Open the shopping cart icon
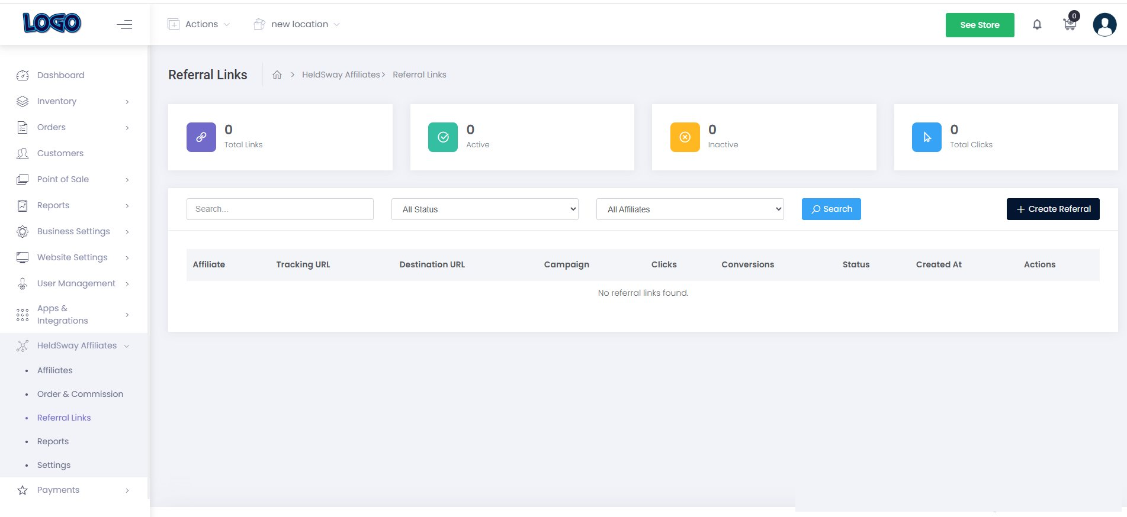This screenshot has width=1127, height=517. coord(1070,24)
